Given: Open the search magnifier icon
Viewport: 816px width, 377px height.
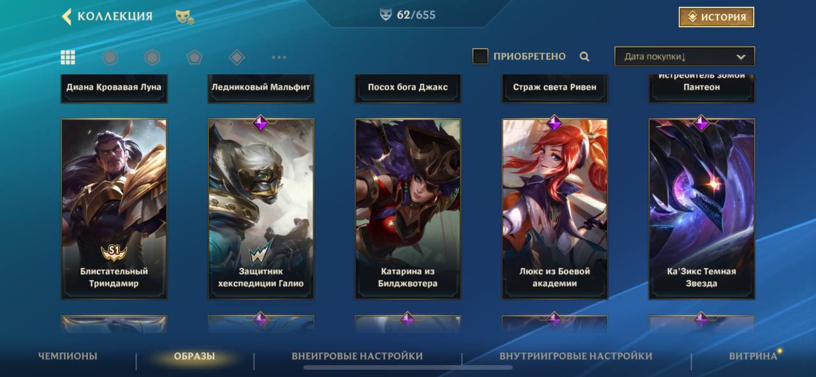Looking at the screenshot, I should click(x=585, y=57).
